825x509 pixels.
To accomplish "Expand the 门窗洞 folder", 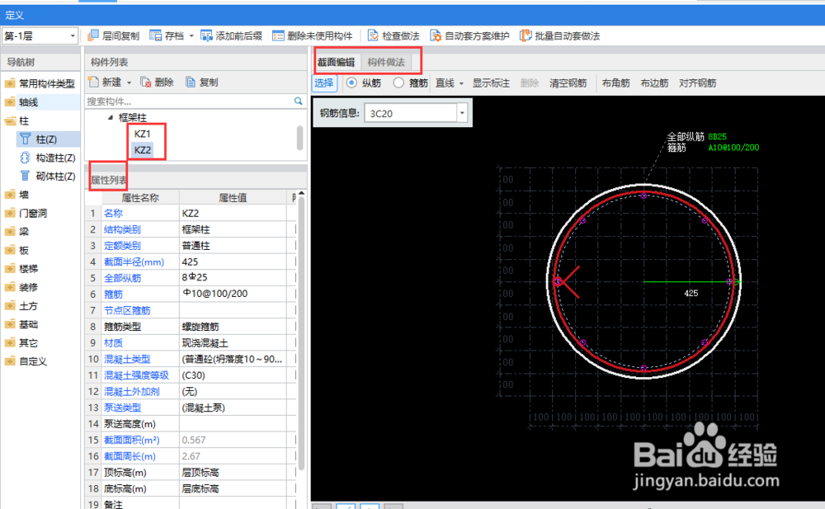I will click(x=10, y=213).
